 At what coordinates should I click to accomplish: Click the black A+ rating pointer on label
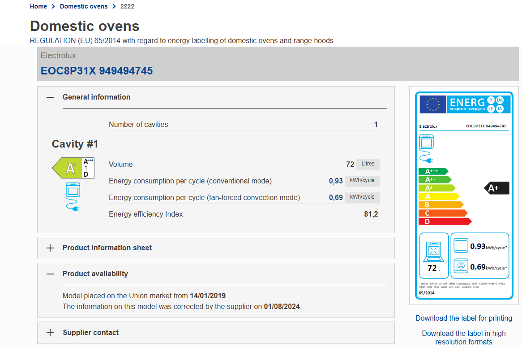point(497,188)
